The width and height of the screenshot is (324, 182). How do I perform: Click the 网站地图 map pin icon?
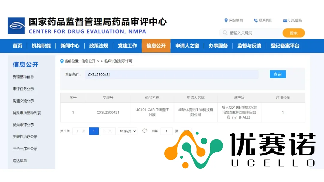coord(226,20)
